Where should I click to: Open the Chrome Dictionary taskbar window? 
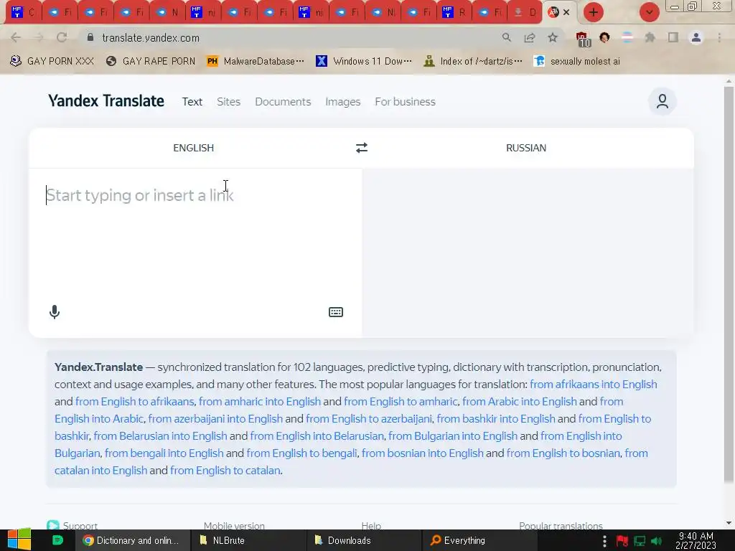pos(133,540)
